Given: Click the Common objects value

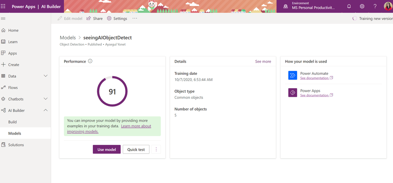Looking at the screenshot, I should pos(189,98).
